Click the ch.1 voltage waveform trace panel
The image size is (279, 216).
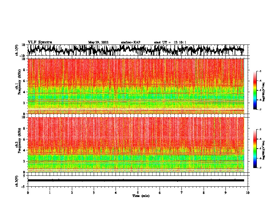pos(138,50)
